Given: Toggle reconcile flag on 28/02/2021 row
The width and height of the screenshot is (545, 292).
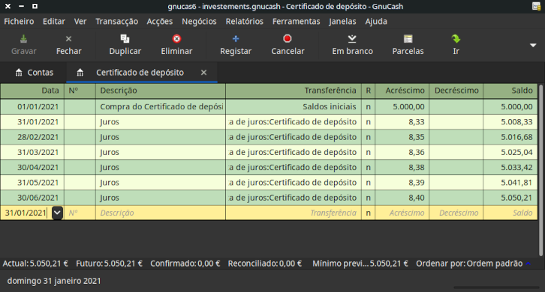Looking at the screenshot, I should tap(368, 137).
